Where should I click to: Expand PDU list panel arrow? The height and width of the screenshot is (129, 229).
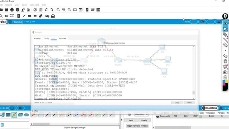(122, 120)
